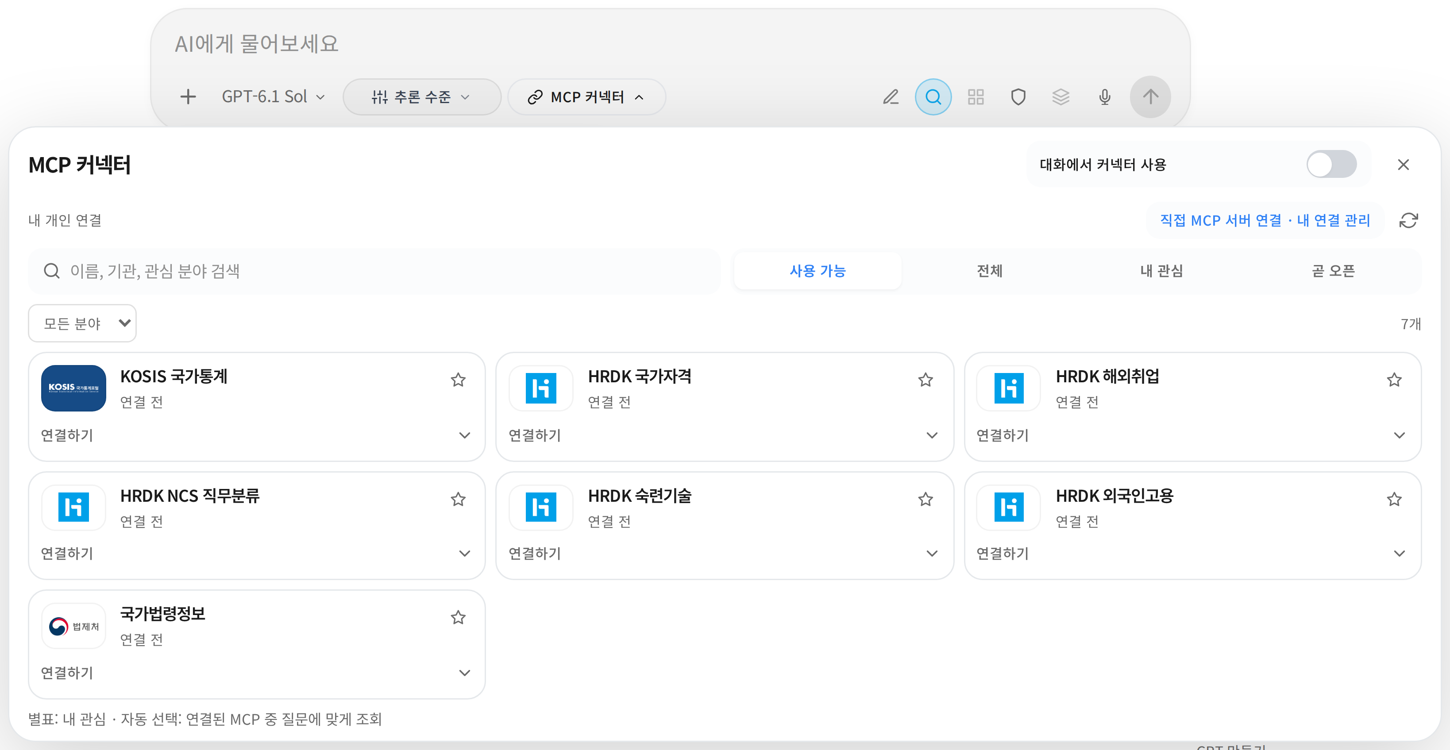The width and height of the screenshot is (1450, 750).
Task: Click the HRDK 국가자격 logo
Action: (x=541, y=388)
